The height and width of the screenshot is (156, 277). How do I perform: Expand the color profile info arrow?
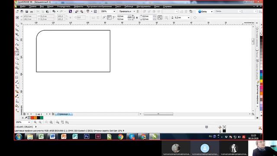click(x=123, y=131)
